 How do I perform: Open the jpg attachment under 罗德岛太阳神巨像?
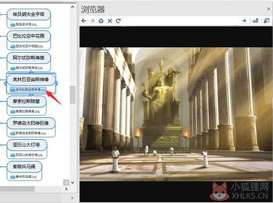click(28, 133)
